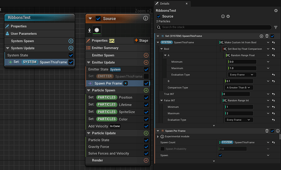Open Details panel settings gear

(x=276, y=11)
